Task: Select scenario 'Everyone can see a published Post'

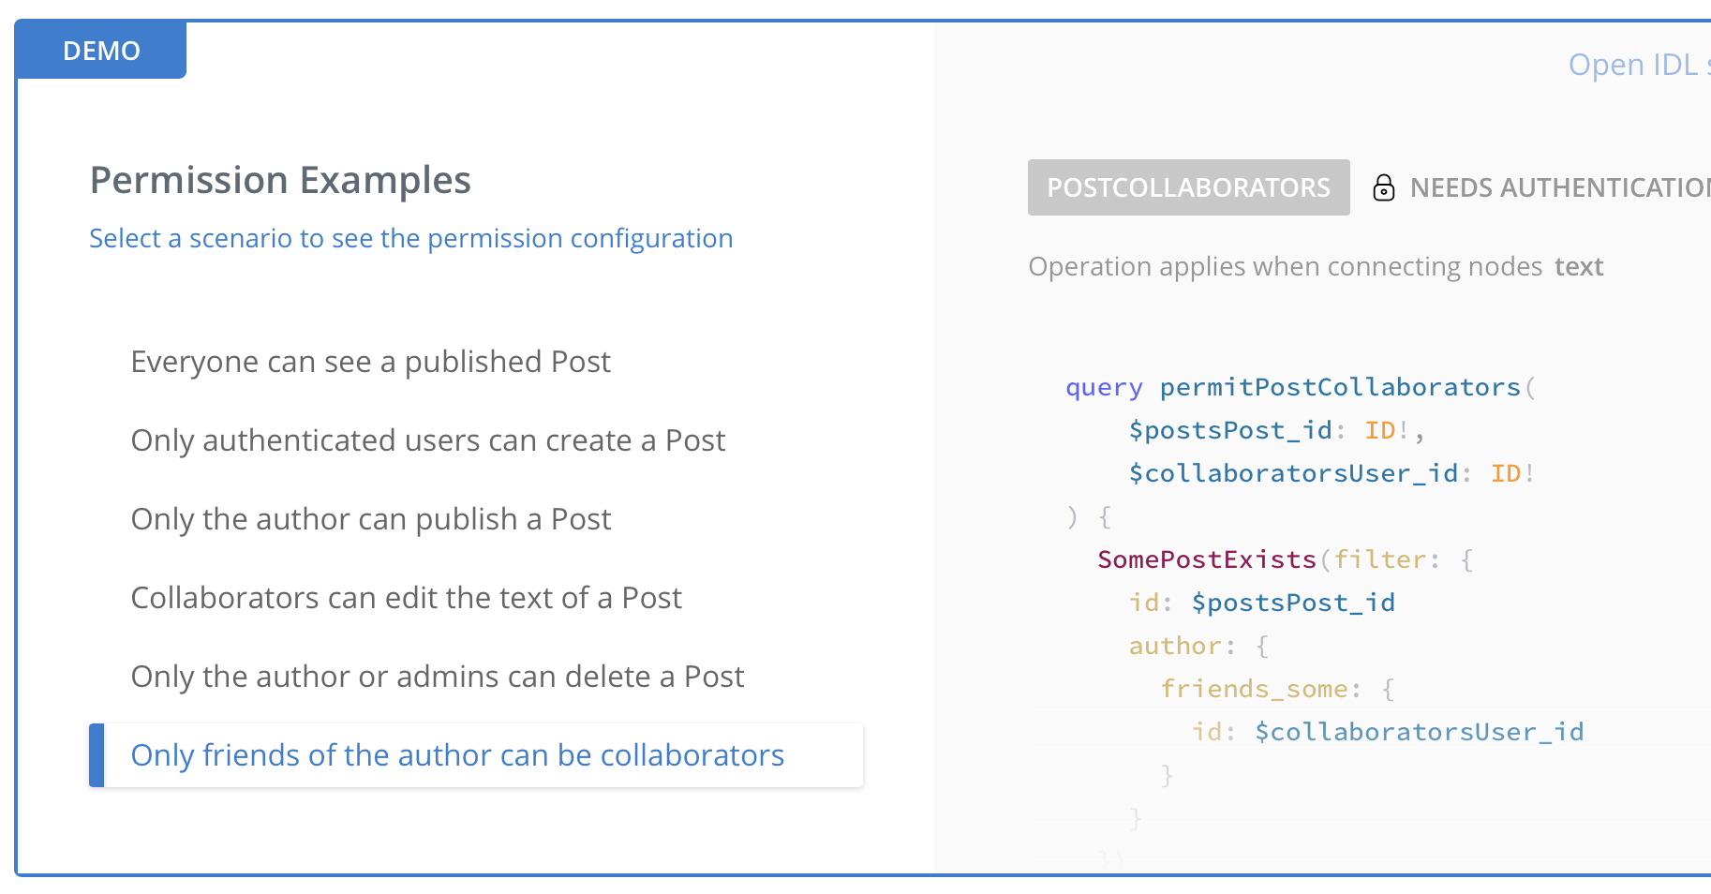Action: tap(371, 361)
